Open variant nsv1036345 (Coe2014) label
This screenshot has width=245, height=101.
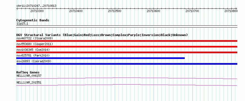(33, 50)
